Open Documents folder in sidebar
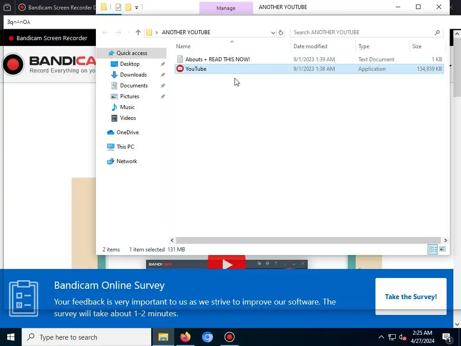This screenshot has height=346, width=461. click(x=134, y=86)
